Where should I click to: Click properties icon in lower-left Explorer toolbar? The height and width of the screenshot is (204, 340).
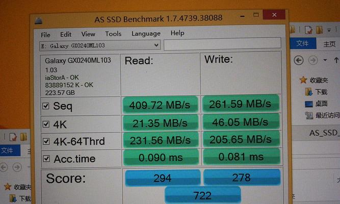click(13, 137)
